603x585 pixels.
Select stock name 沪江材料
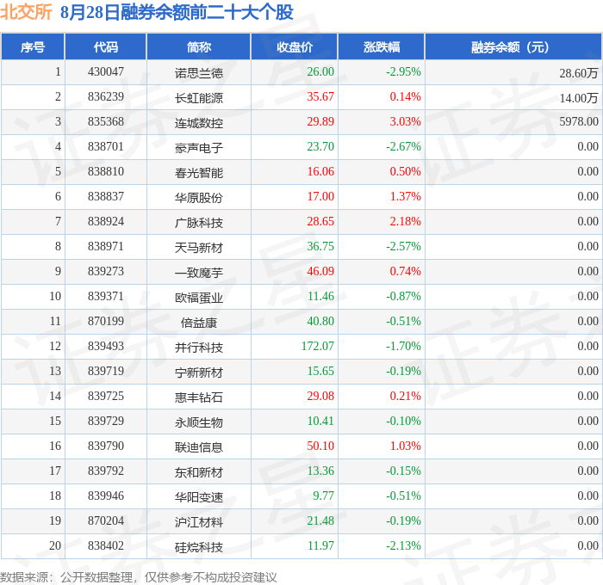199,522
